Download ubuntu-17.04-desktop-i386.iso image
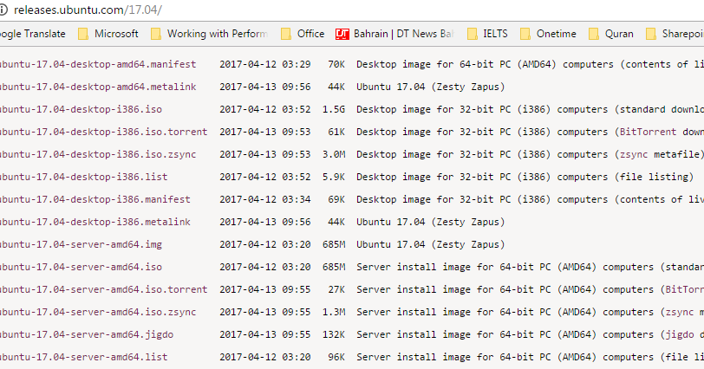The image size is (704, 369). pos(81,109)
